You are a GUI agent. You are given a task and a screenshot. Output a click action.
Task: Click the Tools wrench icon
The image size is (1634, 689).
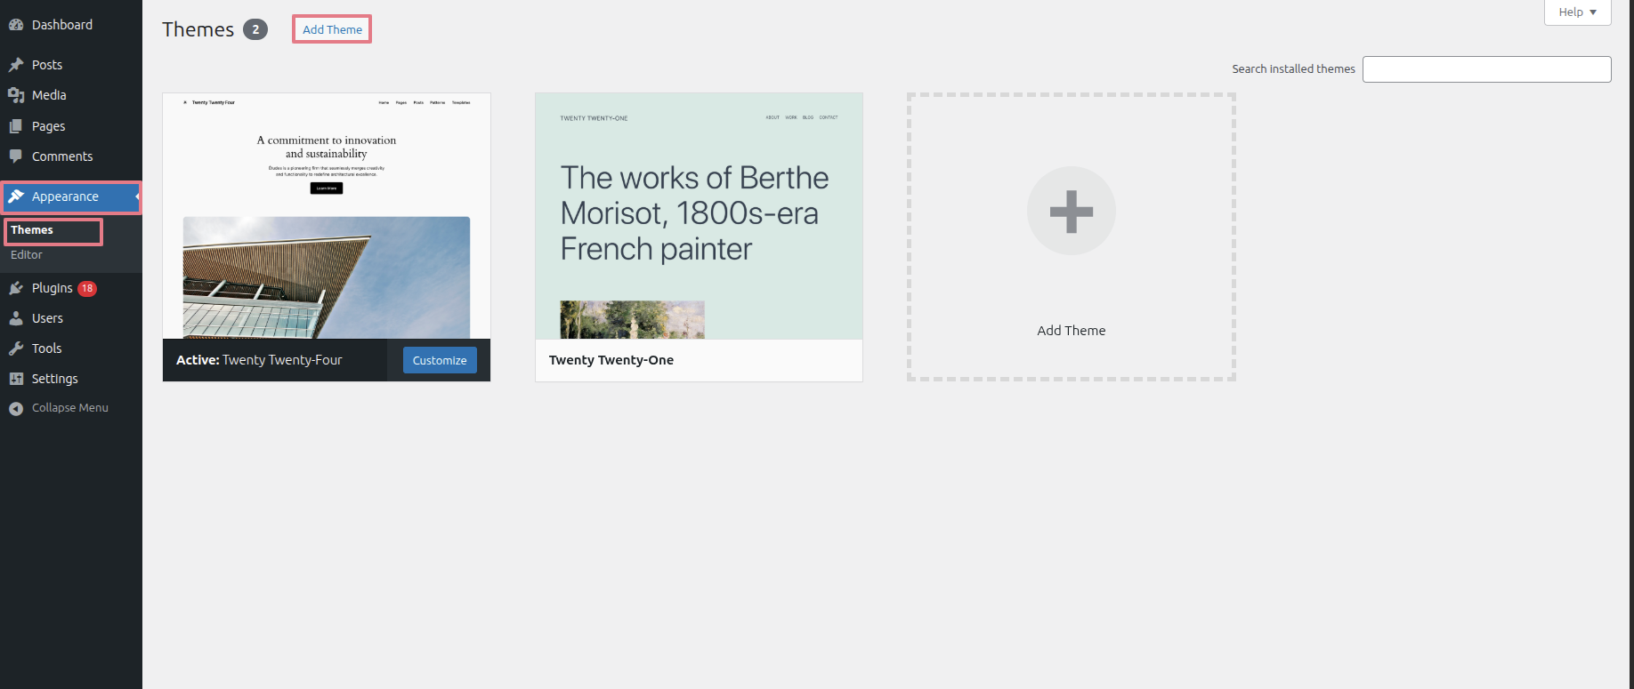[x=16, y=349]
